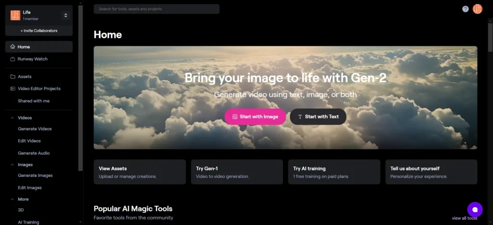The image size is (493, 225).
Task: Click the Assets folder icon
Action: [13, 76]
